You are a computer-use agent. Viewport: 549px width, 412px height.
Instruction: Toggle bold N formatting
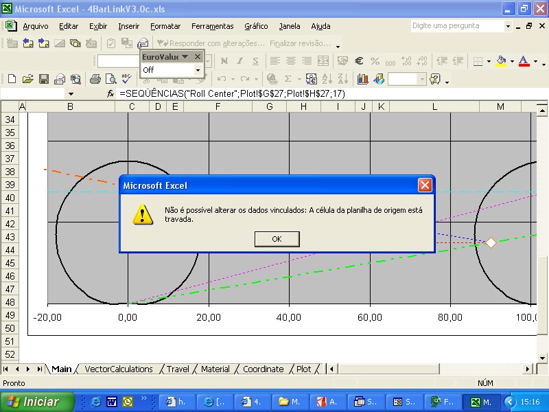tap(224, 61)
